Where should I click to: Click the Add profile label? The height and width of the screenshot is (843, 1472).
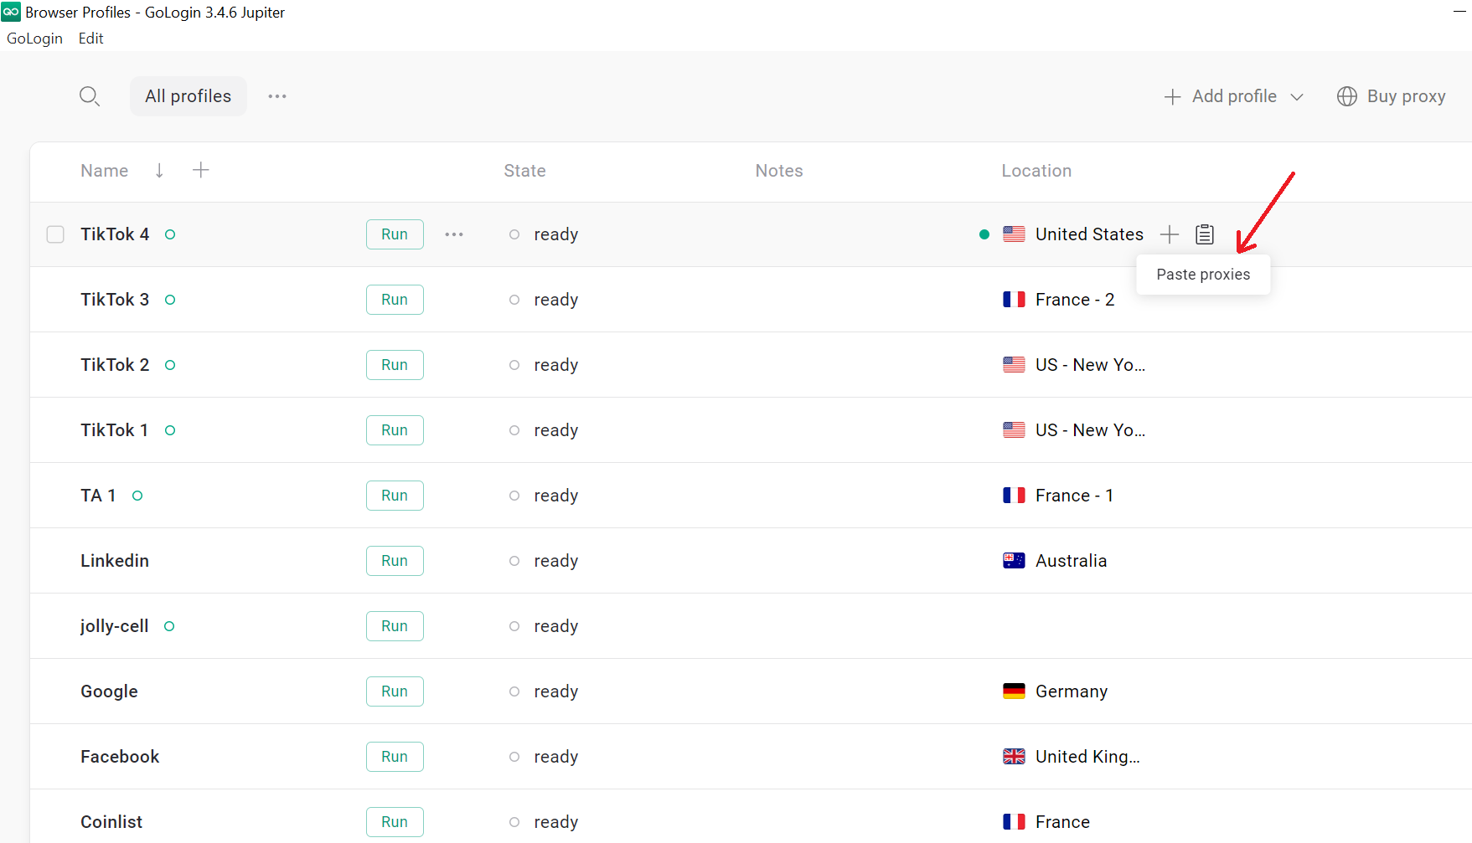1234,96
